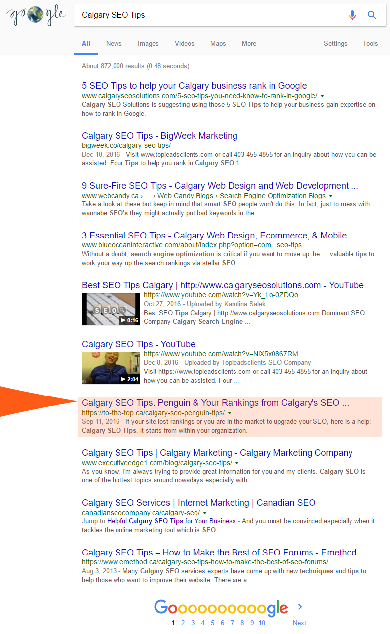Expand the dropdown arrow beside executiveedge1.com URL
The height and width of the screenshot is (634, 390).
pyautogui.click(x=237, y=463)
